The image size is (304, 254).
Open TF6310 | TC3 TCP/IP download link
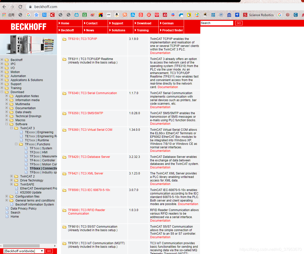click(83, 39)
